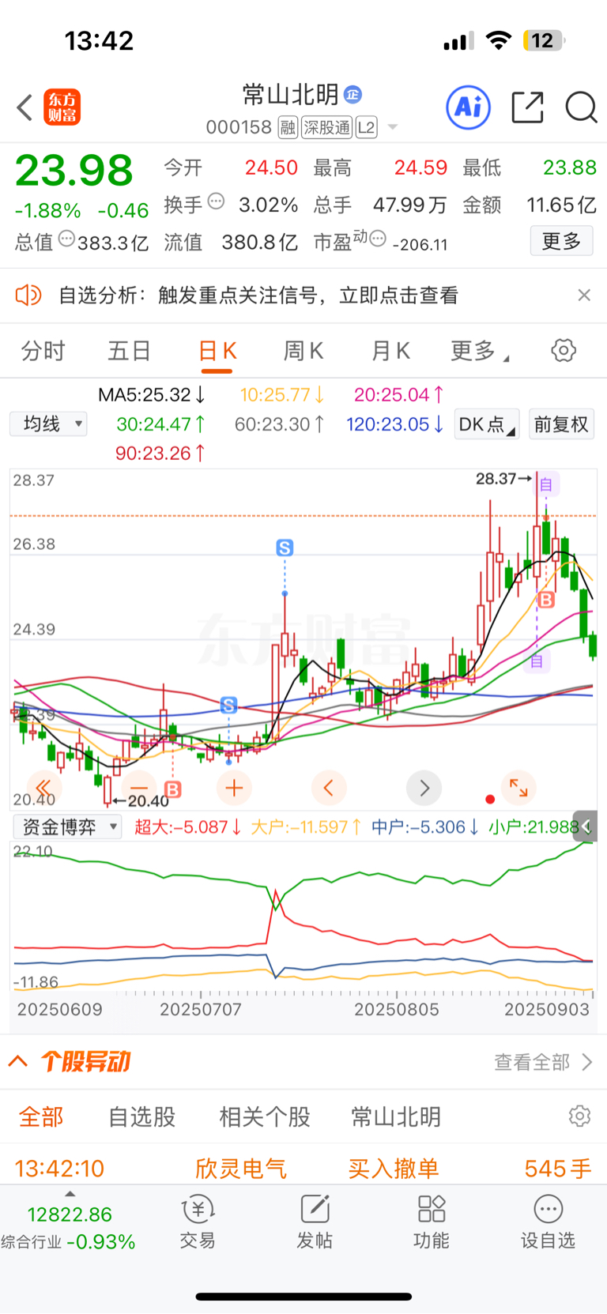Move chart right with gray arrow

[x=424, y=788]
